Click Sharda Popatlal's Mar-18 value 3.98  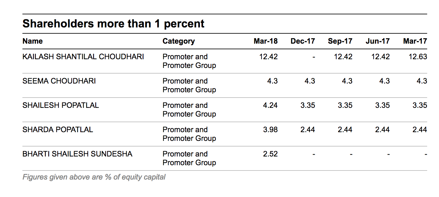[x=270, y=130]
